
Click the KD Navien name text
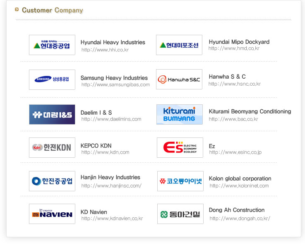94,212
